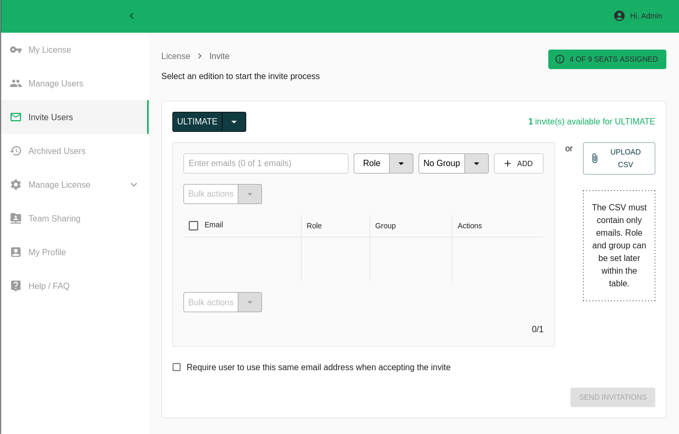The image size is (679, 434).
Task: Expand the Manage License submenu chevron
Action: [134, 185]
